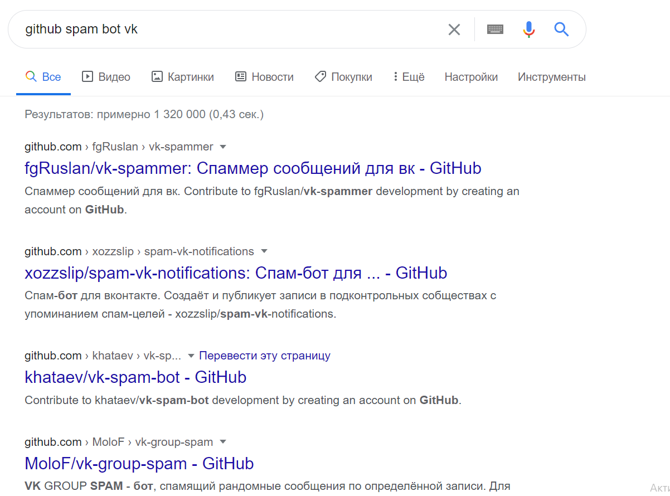This screenshot has width=670, height=496.
Task: Click Перевести эту страницу for khataev result
Action: [265, 355]
